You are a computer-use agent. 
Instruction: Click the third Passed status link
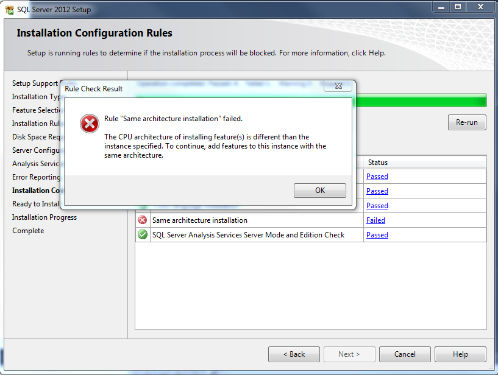click(x=377, y=206)
